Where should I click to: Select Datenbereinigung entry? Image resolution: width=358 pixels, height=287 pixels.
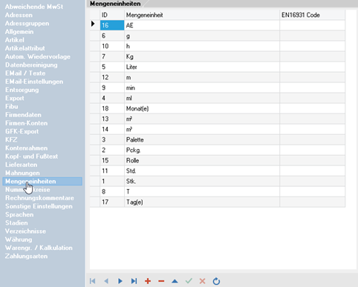click(x=31, y=65)
